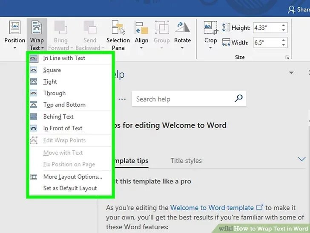Switch to the Title styles tab
310x233 pixels.
186,160
